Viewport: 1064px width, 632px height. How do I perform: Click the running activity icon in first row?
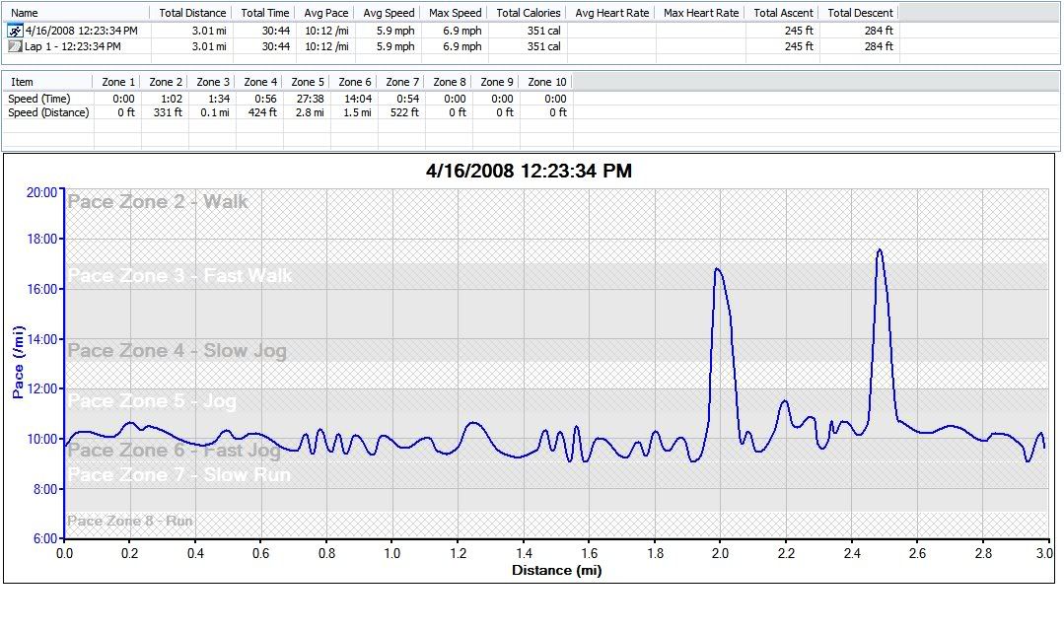[15, 31]
